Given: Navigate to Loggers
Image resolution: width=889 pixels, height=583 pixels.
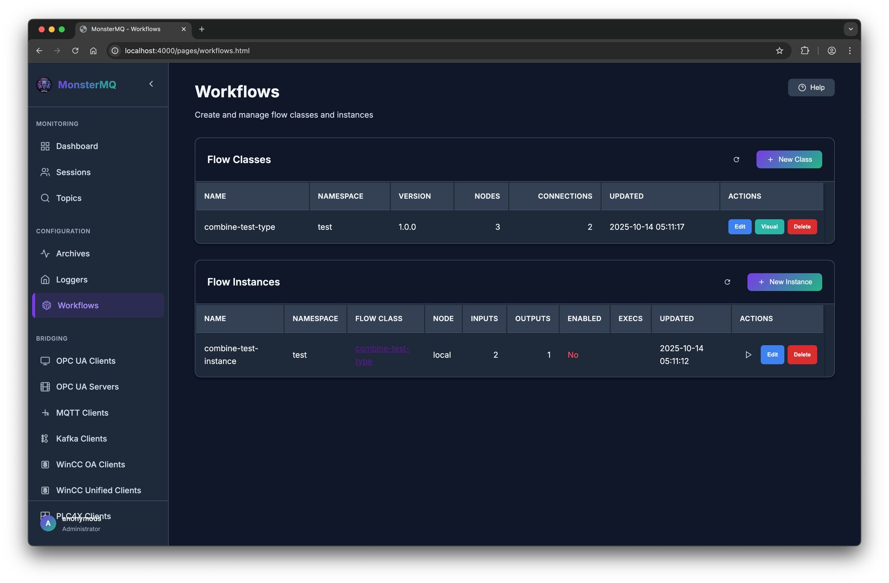Looking at the screenshot, I should (72, 280).
